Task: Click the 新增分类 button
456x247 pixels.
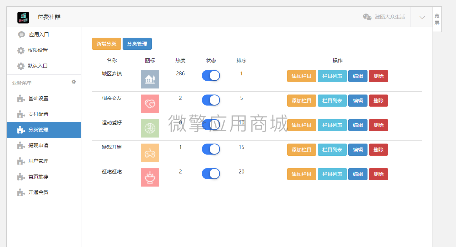Action: pos(107,44)
